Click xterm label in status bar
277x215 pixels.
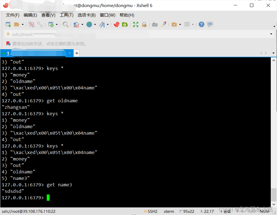pos(169,211)
